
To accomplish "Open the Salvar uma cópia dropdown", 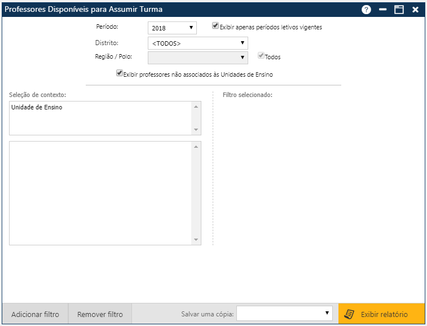I will coord(284,313).
